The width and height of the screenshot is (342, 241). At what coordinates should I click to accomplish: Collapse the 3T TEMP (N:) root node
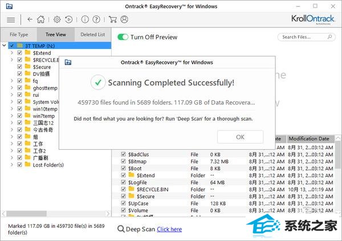point(4,46)
